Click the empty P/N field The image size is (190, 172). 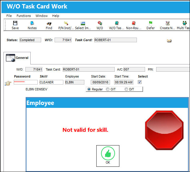click(x=173, y=69)
